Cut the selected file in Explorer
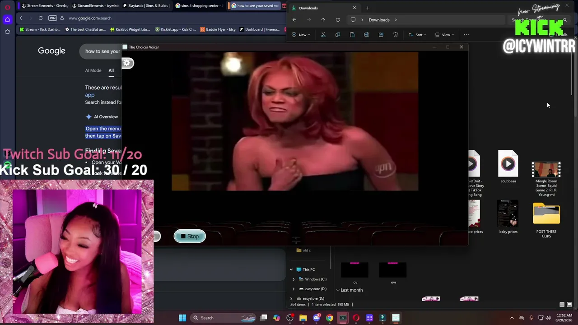Screen dimensions: 578x325 [323, 35]
